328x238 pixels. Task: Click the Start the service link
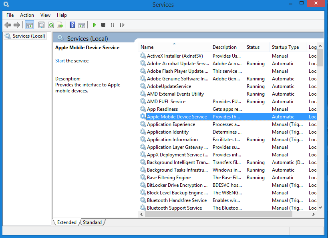pos(60,61)
